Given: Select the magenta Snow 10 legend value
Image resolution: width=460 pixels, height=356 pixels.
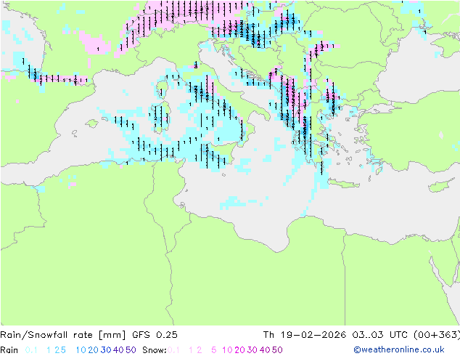Looking at the screenshot, I should click(x=227, y=350).
